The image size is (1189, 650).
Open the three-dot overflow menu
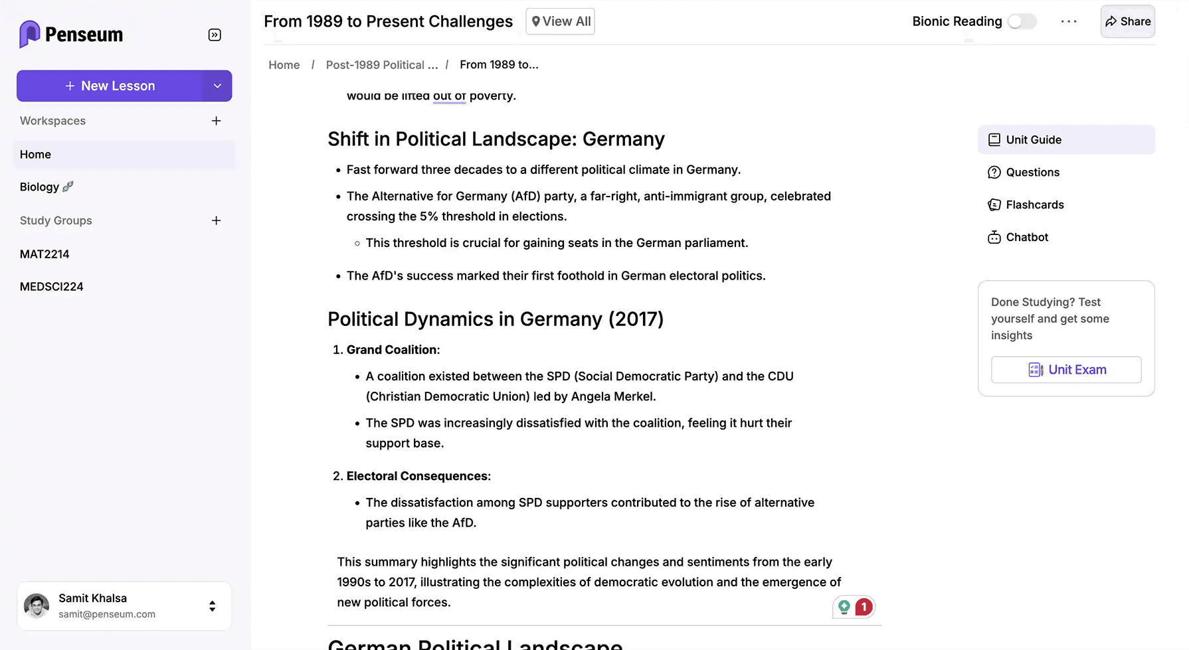click(1069, 21)
